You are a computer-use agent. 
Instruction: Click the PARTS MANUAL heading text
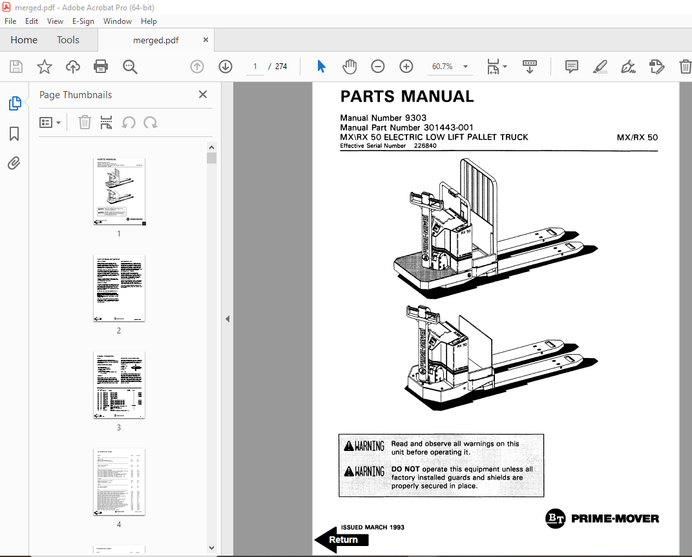[x=407, y=96]
